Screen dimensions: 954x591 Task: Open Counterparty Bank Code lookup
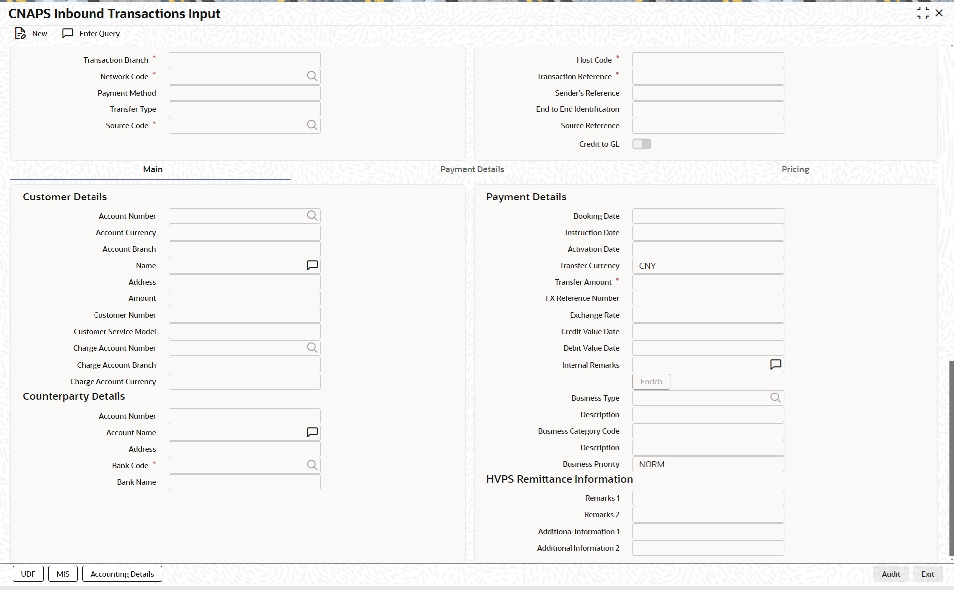[x=312, y=465]
